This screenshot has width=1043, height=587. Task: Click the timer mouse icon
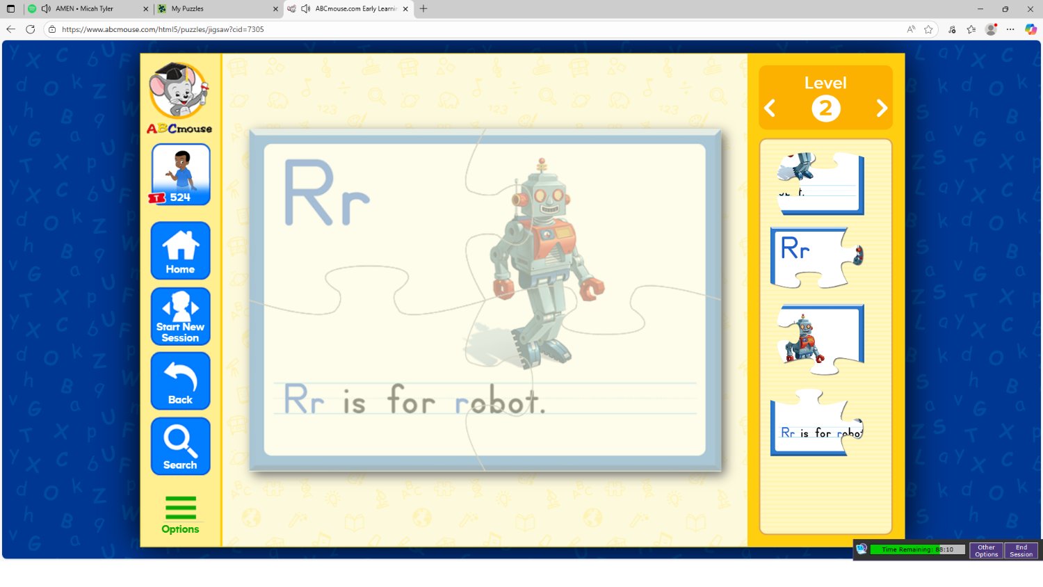[x=862, y=549]
